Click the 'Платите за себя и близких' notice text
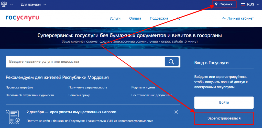The height and width of the screenshot is (128, 262). (x=90, y=121)
